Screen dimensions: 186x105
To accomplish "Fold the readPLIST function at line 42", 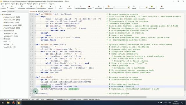I will coord(35,45).
